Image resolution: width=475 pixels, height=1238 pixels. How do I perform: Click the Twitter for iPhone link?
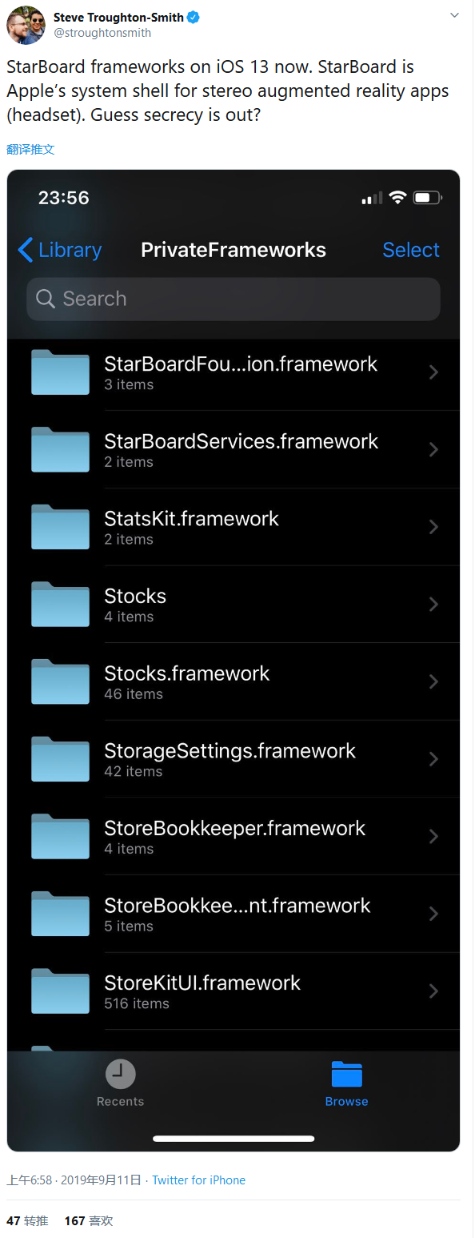click(x=198, y=1180)
